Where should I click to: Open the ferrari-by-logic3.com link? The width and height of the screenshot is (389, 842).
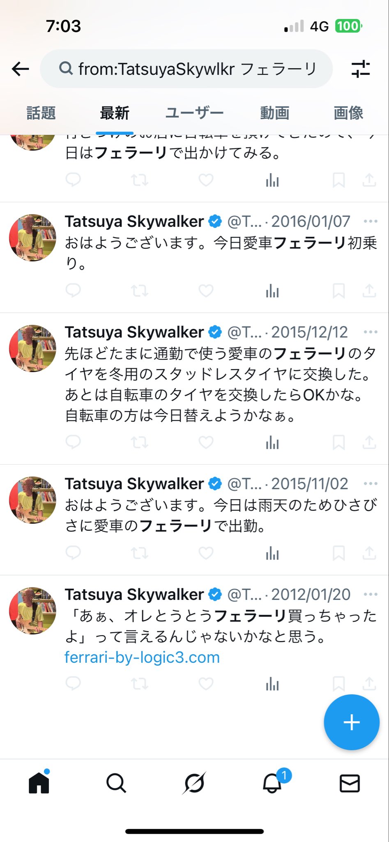coord(142,657)
